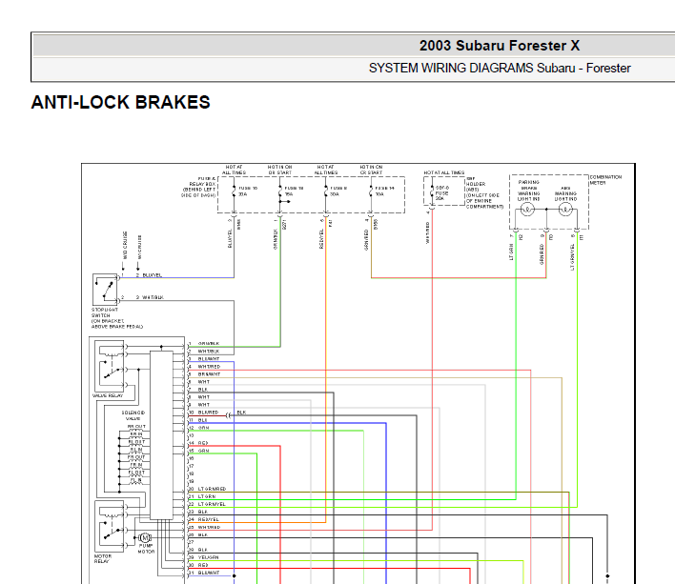Click the "SYSTEM WIRING DIAGRAMS Subaru - Forester" subtitle
The image size is (675, 584).
500,68
